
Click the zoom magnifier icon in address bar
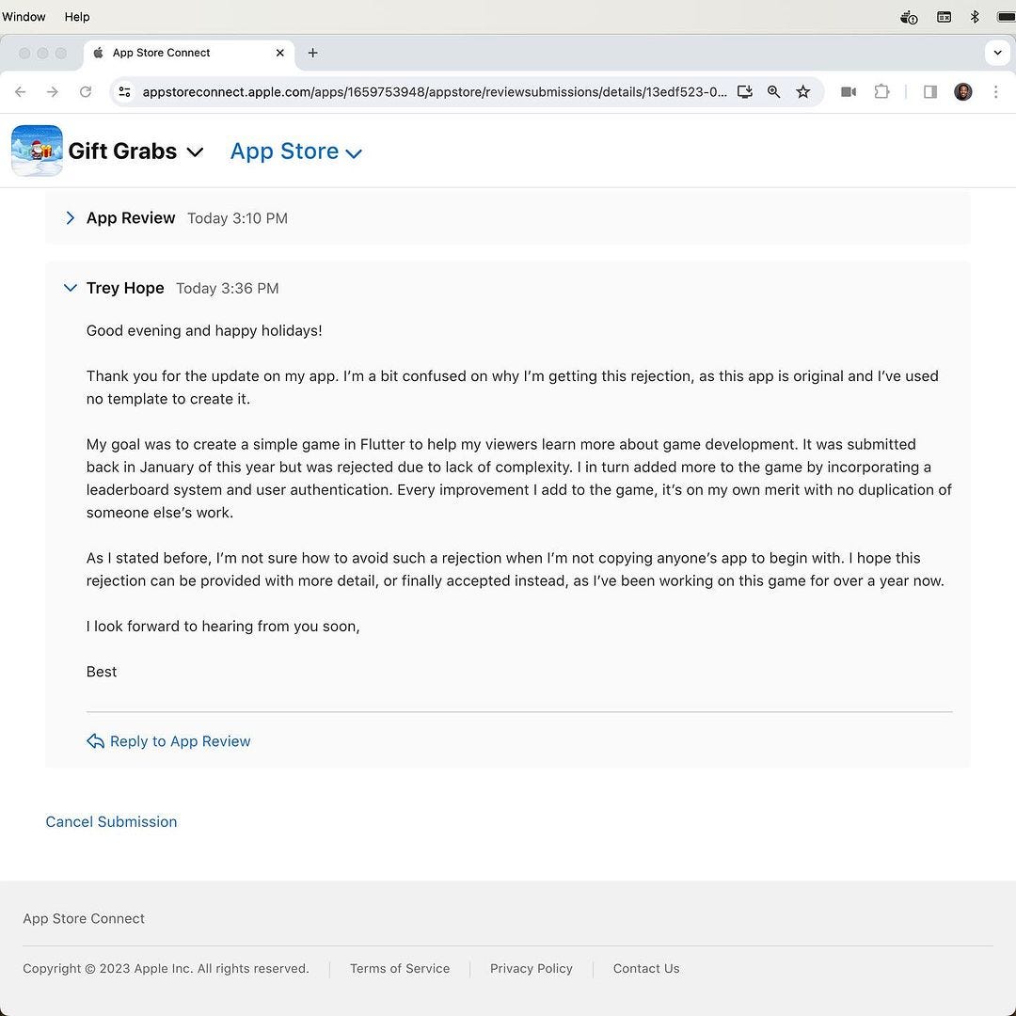tap(773, 91)
